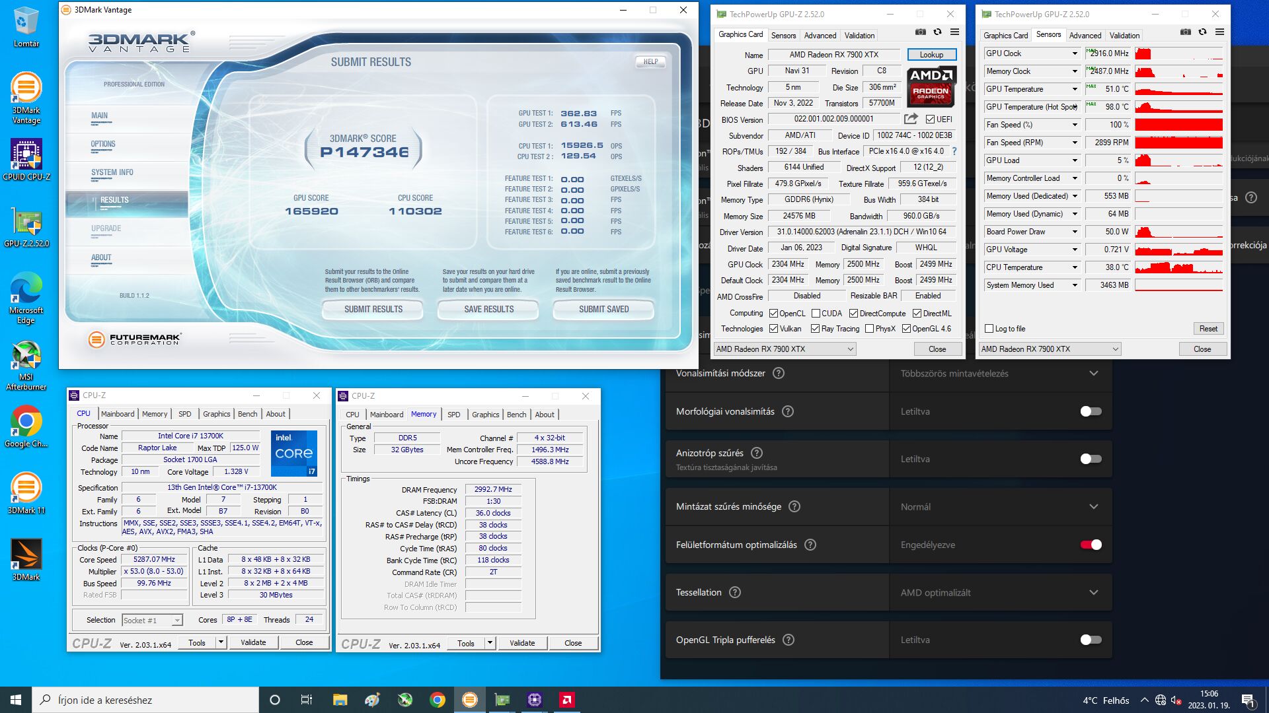Click SUBMIT RESULTS button in 3DMark
This screenshot has height=713, width=1269.
[x=373, y=309]
